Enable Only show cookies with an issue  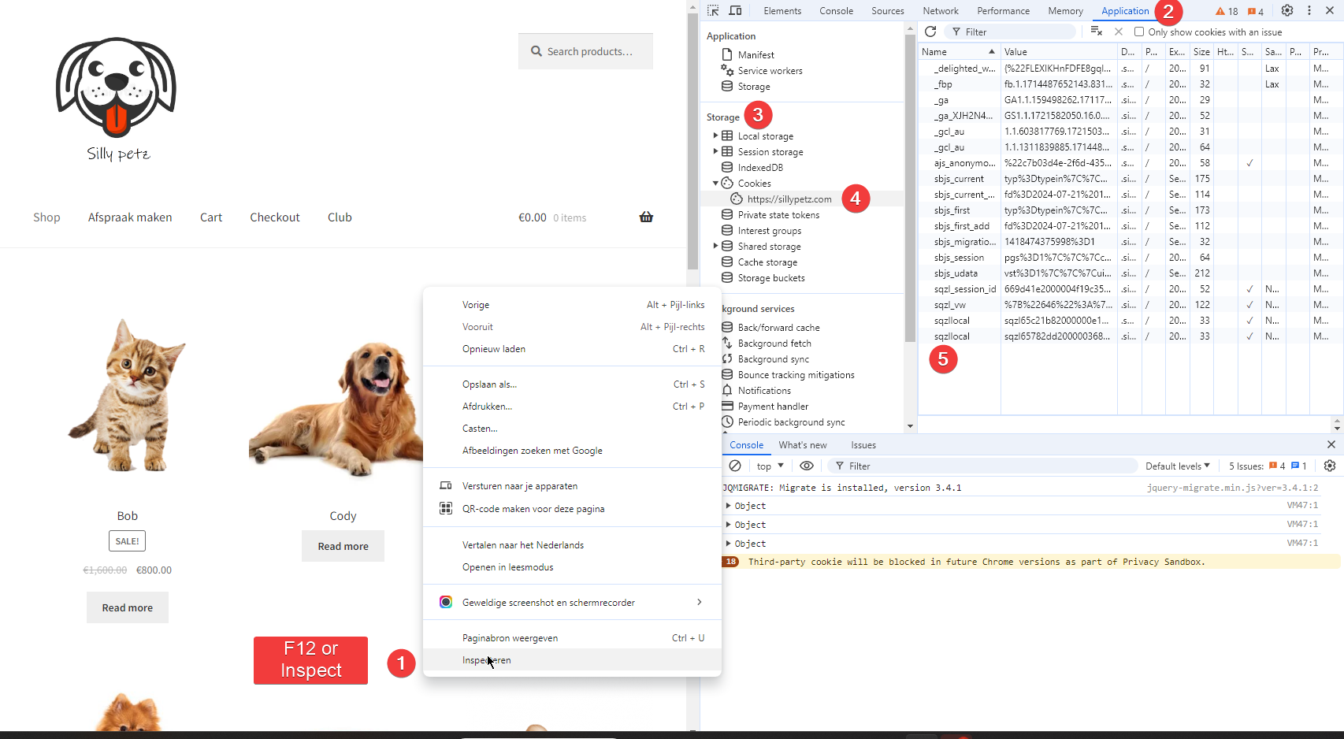1139,32
